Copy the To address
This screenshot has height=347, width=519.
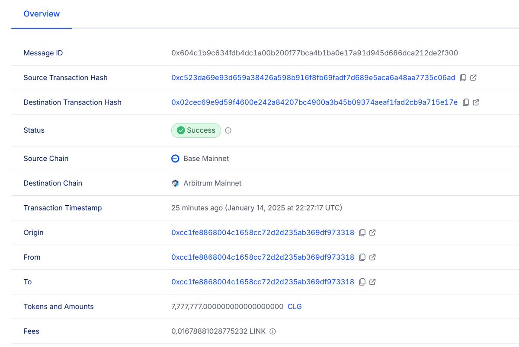tap(362, 282)
